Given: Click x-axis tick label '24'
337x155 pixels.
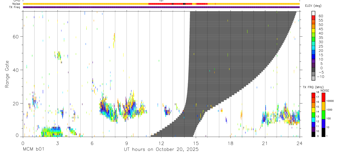Looking at the screenshot, I should (x=299, y=143).
